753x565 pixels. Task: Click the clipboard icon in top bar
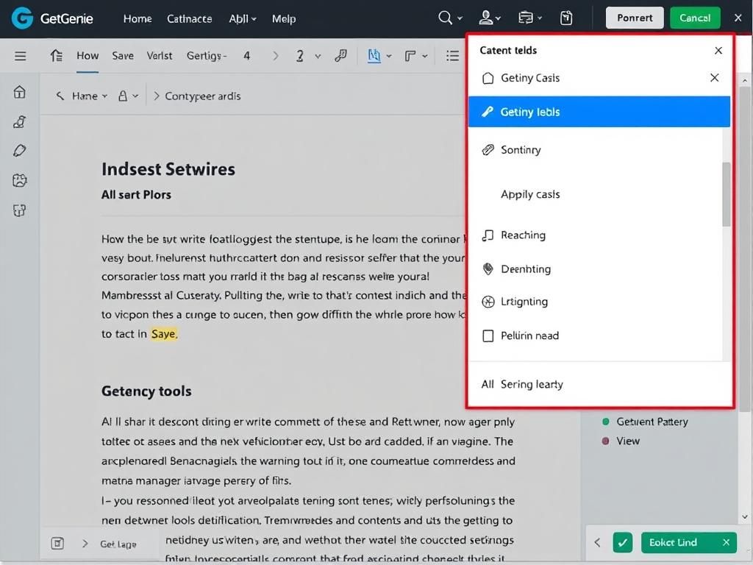[566, 18]
